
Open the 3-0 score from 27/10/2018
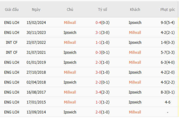tap(99, 72)
